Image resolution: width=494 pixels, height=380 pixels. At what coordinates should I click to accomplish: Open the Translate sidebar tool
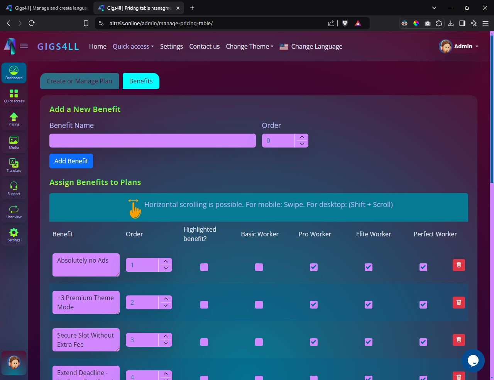(x=14, y=165)
